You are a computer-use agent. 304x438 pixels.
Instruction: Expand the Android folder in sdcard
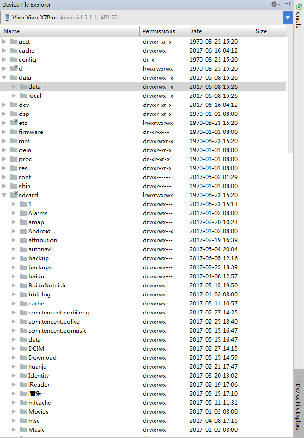[x=13, y=231]
